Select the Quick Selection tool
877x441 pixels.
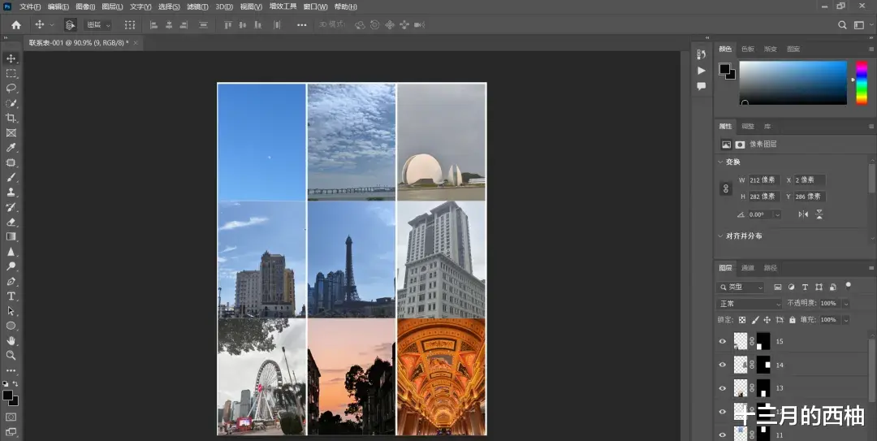coord(11,103)
